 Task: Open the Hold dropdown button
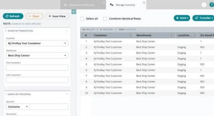pos(182,18)
